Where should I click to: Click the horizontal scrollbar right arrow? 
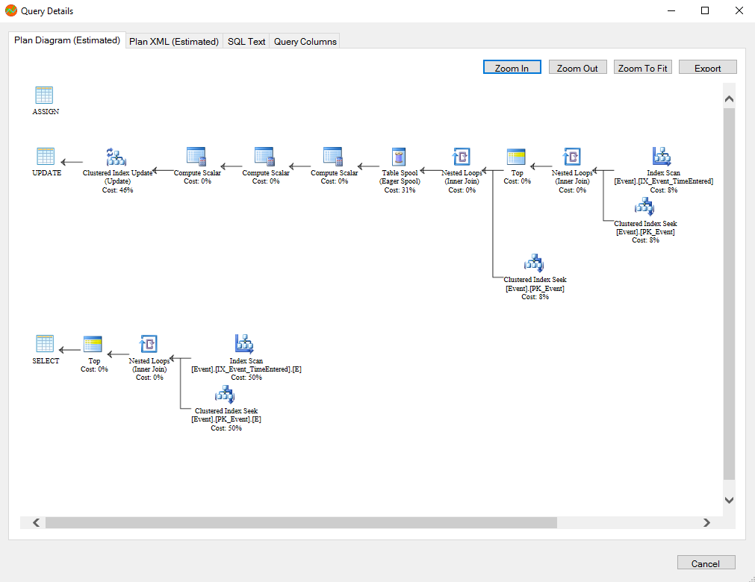click(706, 523)
